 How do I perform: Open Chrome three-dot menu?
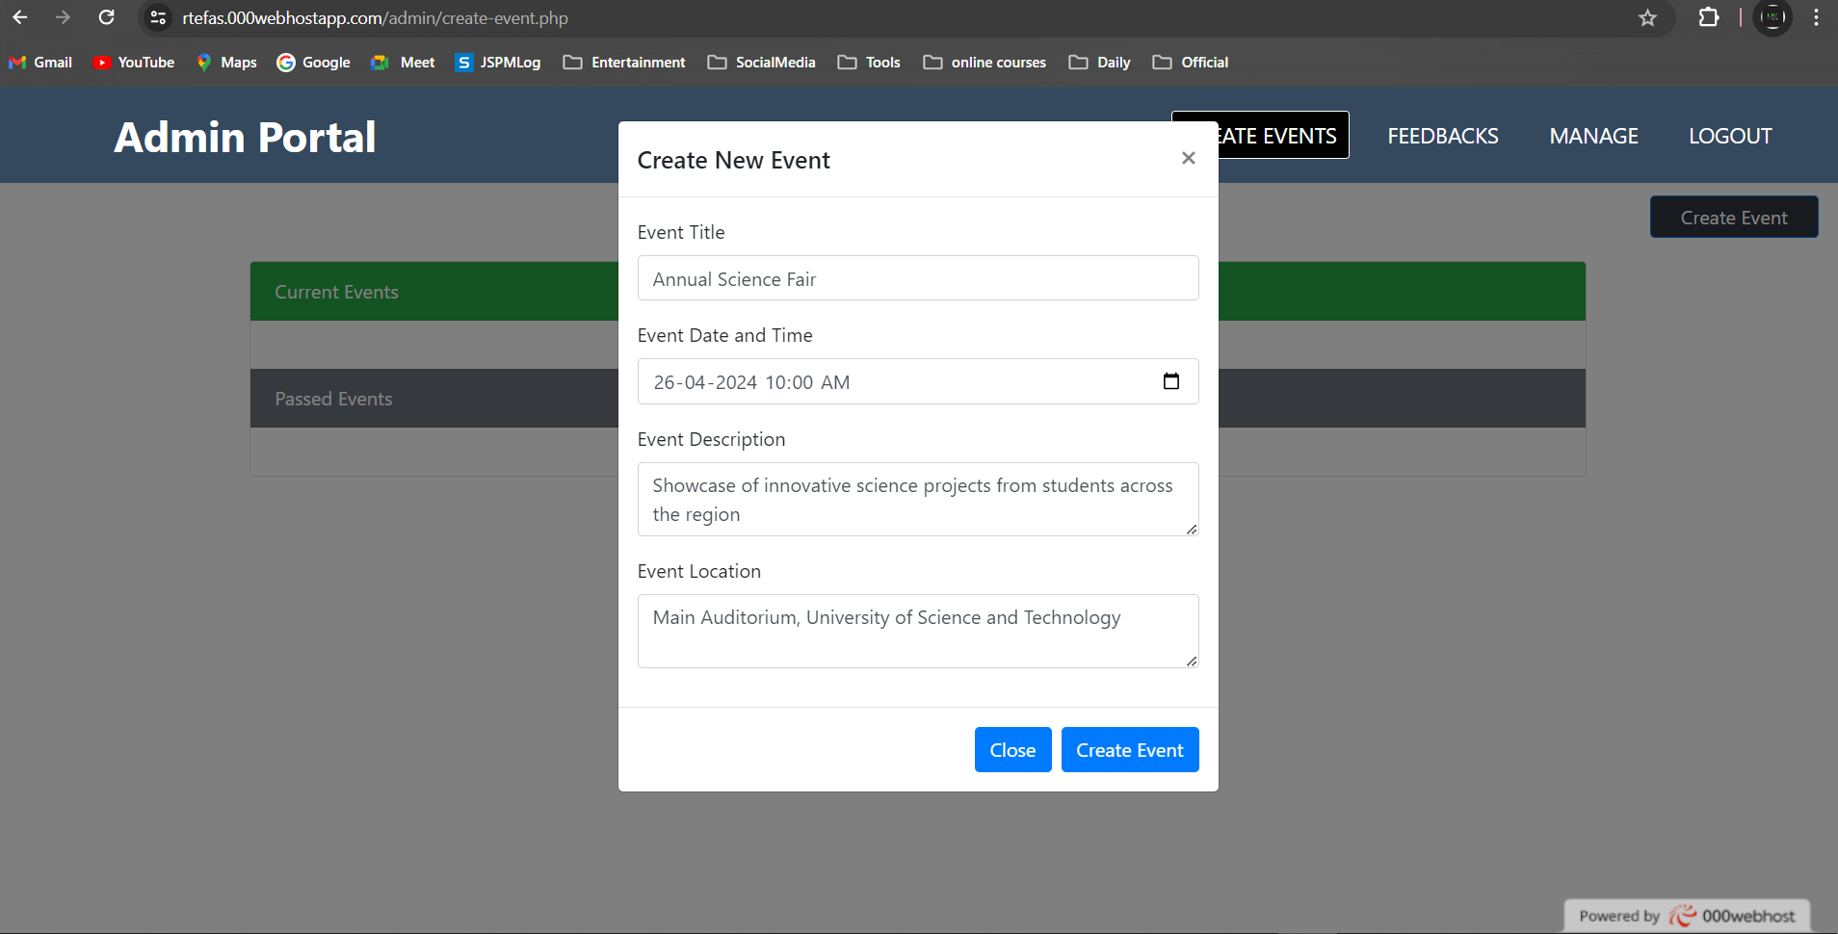1816,17
